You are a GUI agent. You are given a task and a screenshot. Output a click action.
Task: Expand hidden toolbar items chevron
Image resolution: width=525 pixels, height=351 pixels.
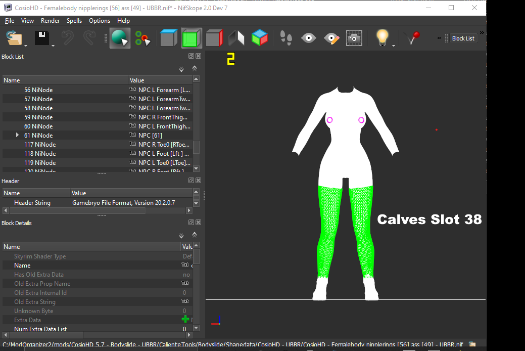point(439,38)
